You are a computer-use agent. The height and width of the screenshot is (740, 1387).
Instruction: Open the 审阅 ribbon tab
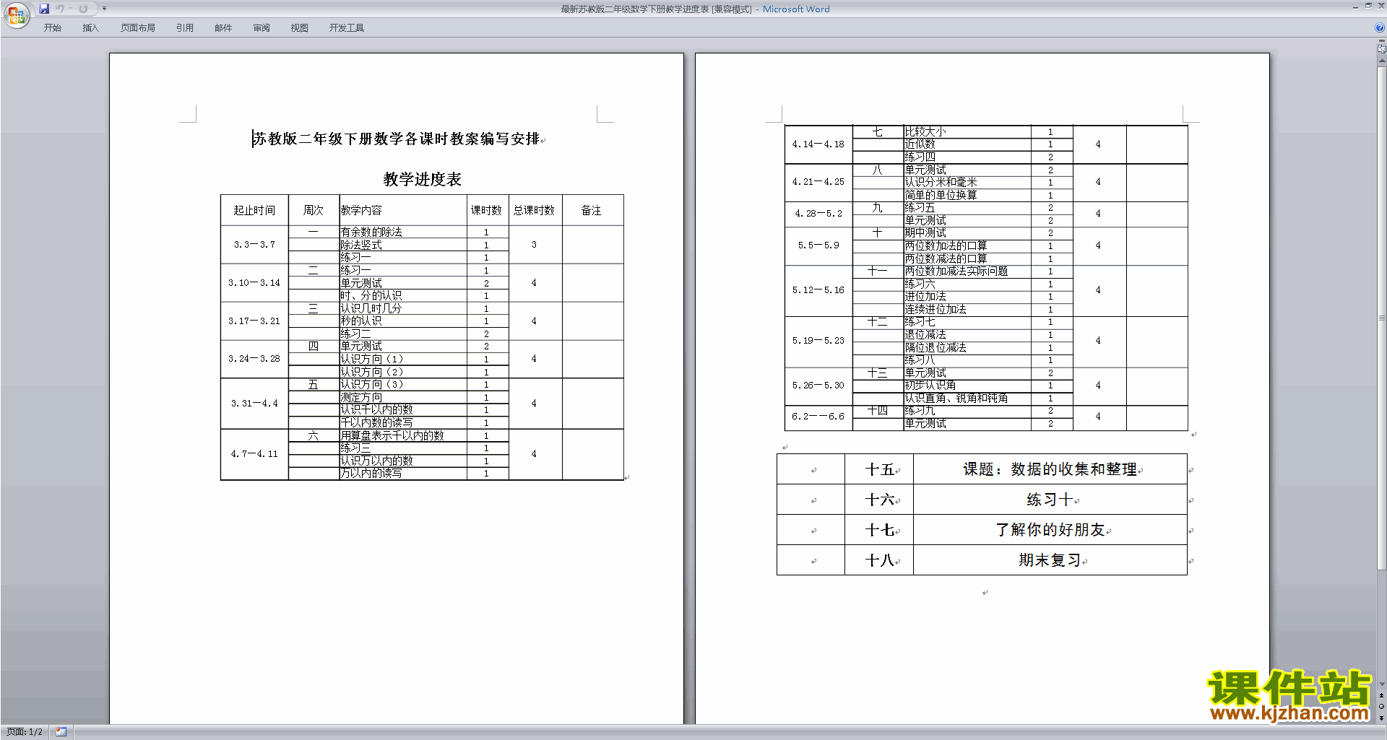pyautogui.click(x=262, y=28)
